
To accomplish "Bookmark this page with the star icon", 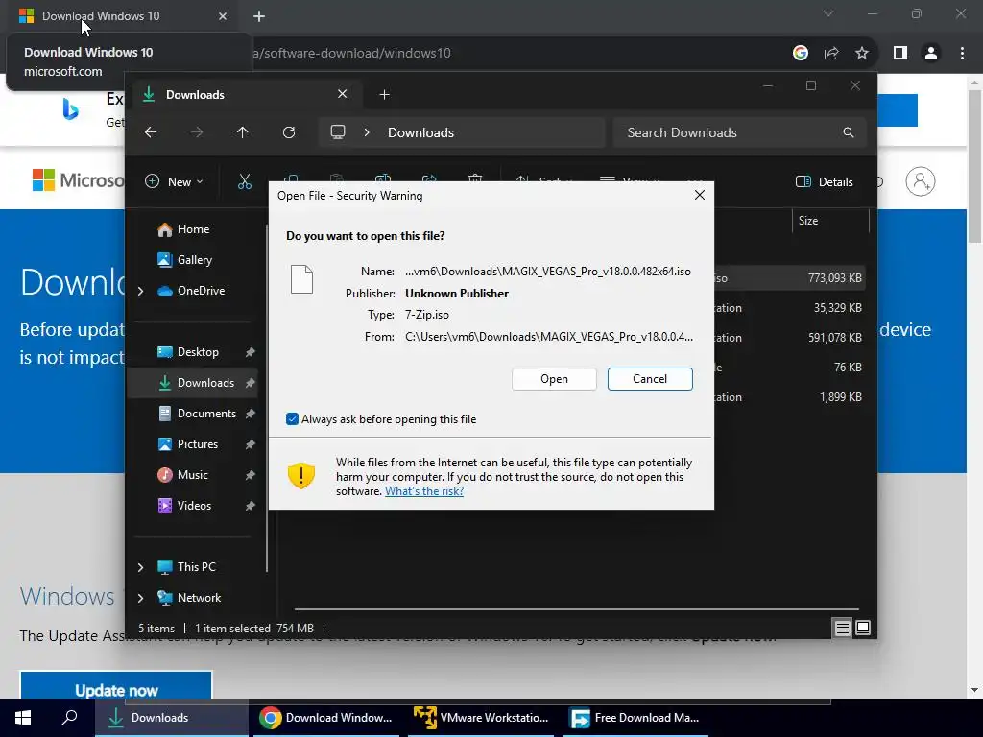I will [x=862, y=54].
